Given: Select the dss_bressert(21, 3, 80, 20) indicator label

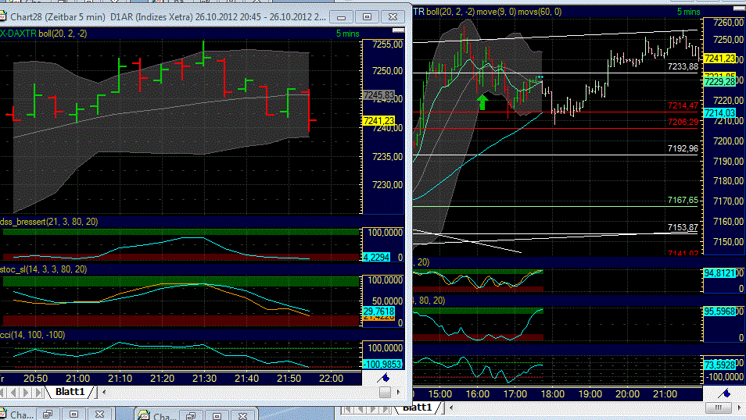Looking at the screenshot, I should (x=49, y=222).
